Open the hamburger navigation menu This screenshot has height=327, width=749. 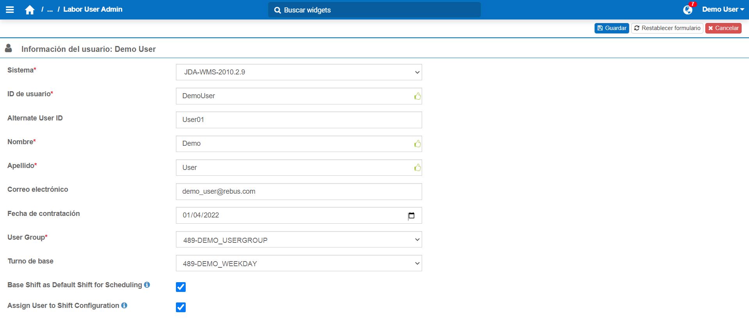click(10, 10)
